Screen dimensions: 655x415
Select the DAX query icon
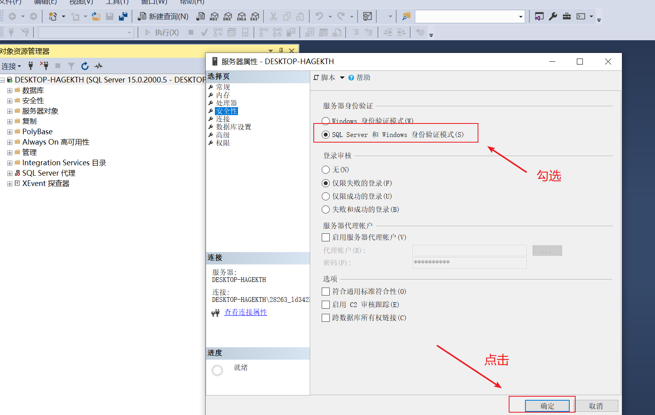coord(254,16)
